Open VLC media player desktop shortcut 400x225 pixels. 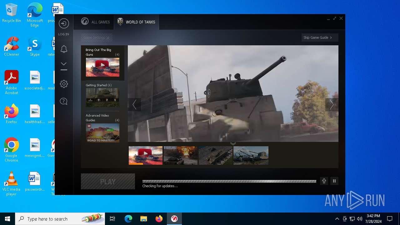[12, 184]
